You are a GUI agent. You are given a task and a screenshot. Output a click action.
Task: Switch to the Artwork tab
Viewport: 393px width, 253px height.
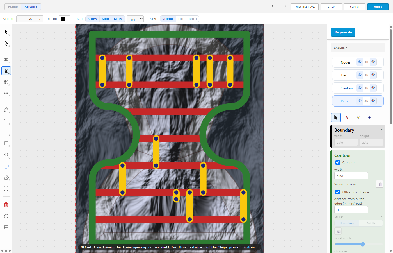(x=31, y=7)
